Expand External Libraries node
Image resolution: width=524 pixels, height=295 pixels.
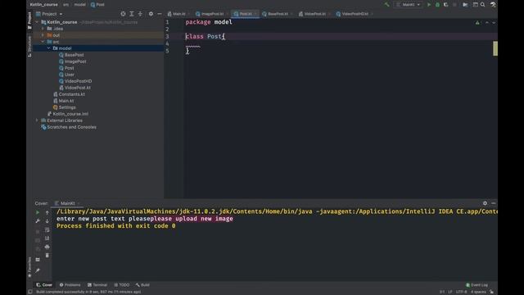pos(37,120)
